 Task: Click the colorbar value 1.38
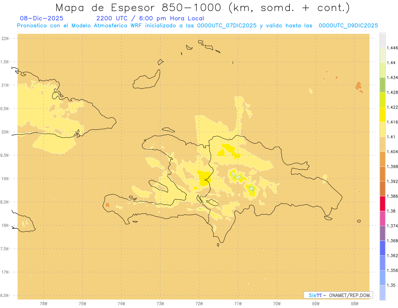pyautogui.click(x=391, y=211)
